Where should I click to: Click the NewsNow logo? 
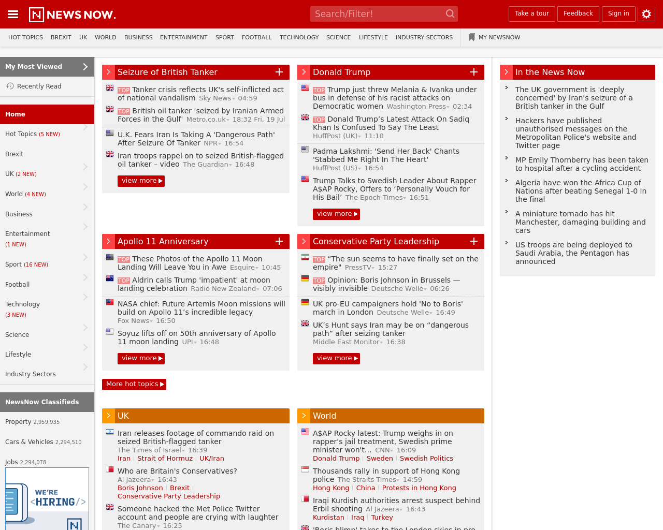tap(71, 13)
